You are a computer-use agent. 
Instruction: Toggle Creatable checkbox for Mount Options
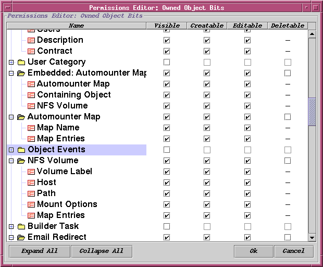pyautogui.click(x=207, y=204)
